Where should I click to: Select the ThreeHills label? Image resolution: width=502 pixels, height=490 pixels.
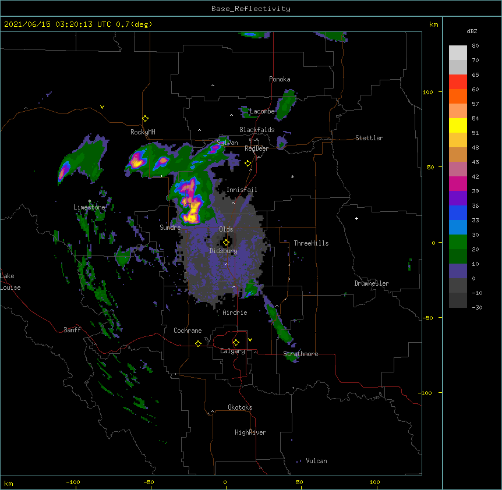point(311,243)
